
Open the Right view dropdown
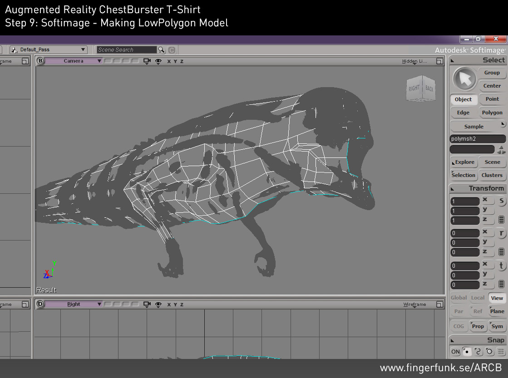pos(73,304)
